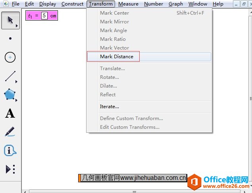Select the Compass circle tool
Image resolution: width=252 pixels, height=193 pixels.
pyautogui.click(x=10, y=57)
